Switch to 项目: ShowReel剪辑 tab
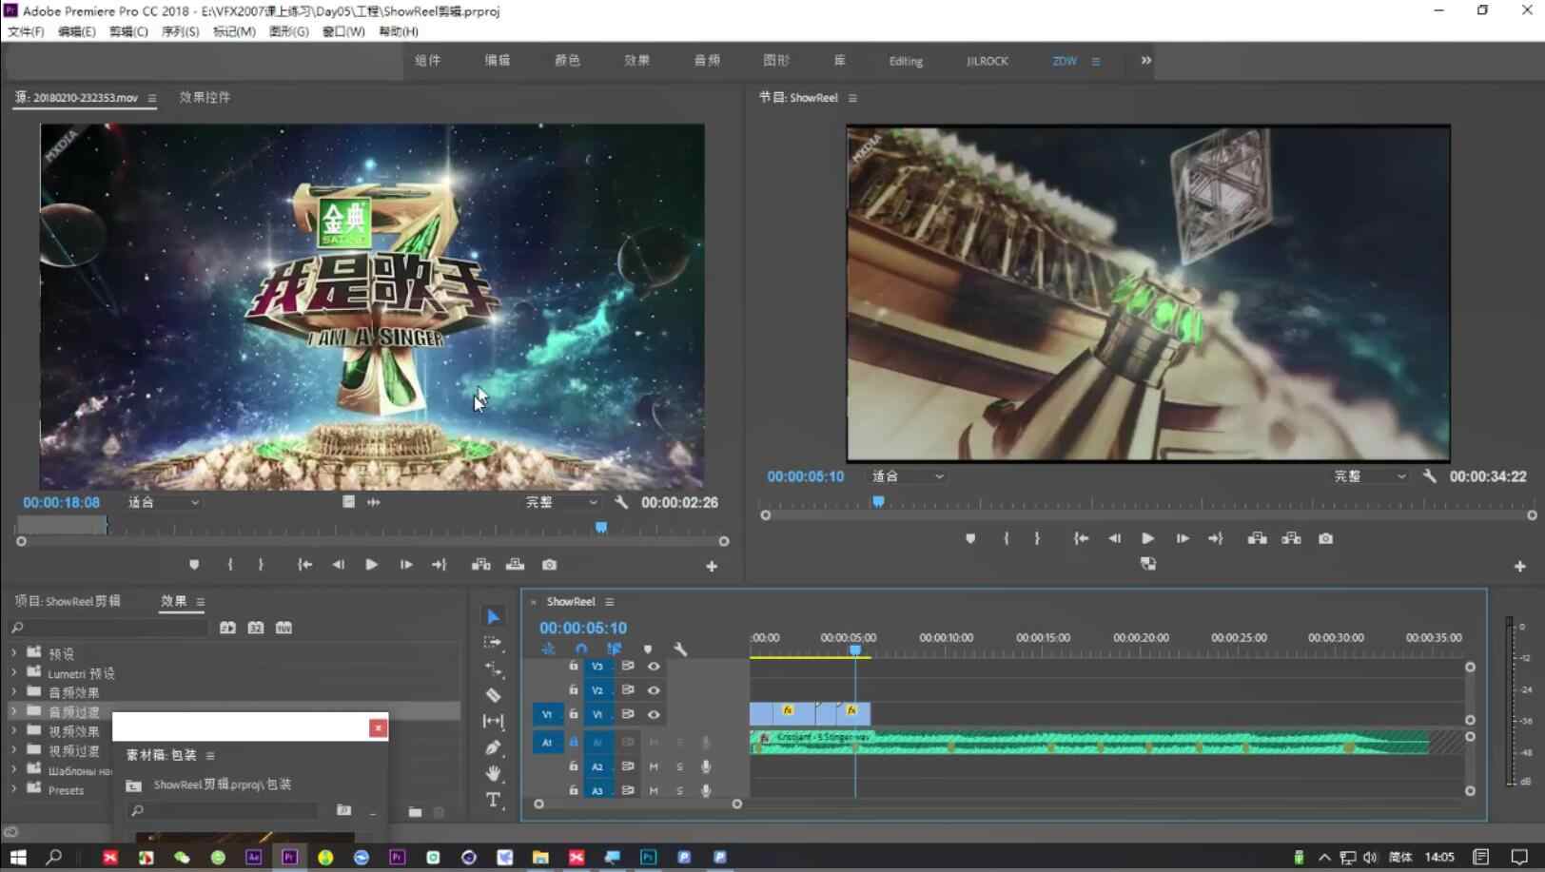Screen dimensions: 1545x872 (x=68, y=601)
